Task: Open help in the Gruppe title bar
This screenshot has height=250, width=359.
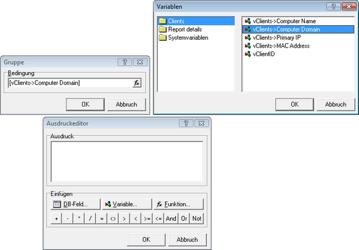Action: click(x=125, y=62)
